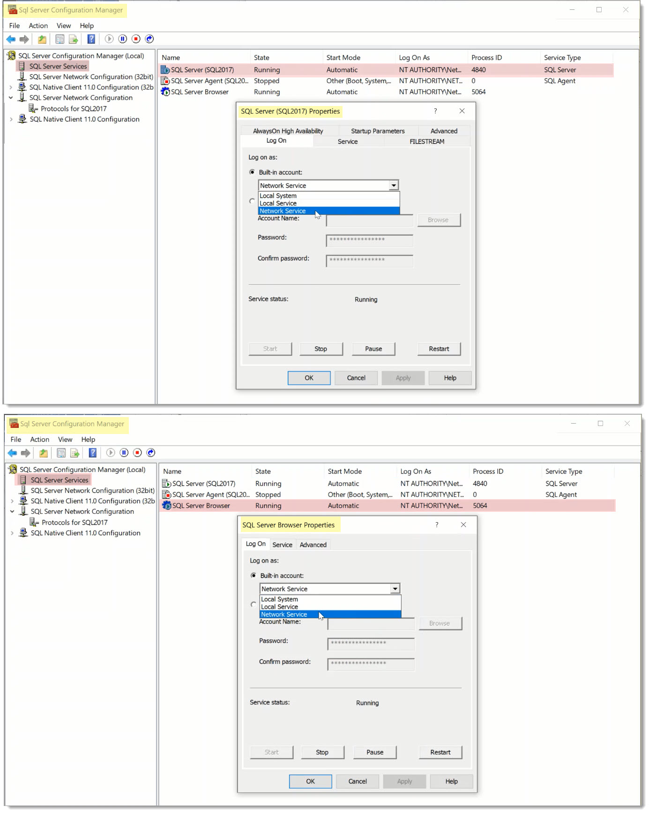Image resolution: width=649 pixels, height=813 pixels.
Task: Click Restart Service icon in lower window toolbar
Action: (151, 453)
